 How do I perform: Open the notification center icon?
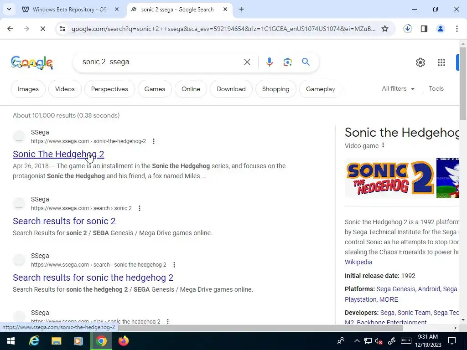click(452, 341)
